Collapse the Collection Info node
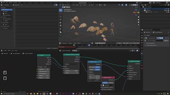 click(103, 77)
